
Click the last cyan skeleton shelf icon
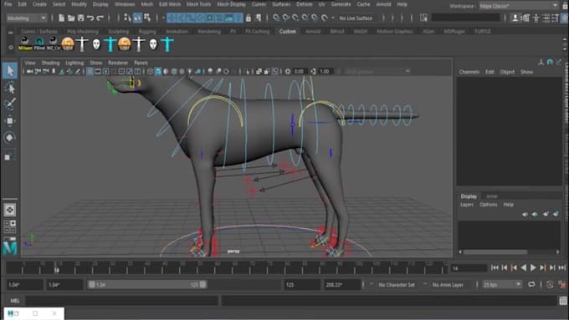[x=167, y=44]
